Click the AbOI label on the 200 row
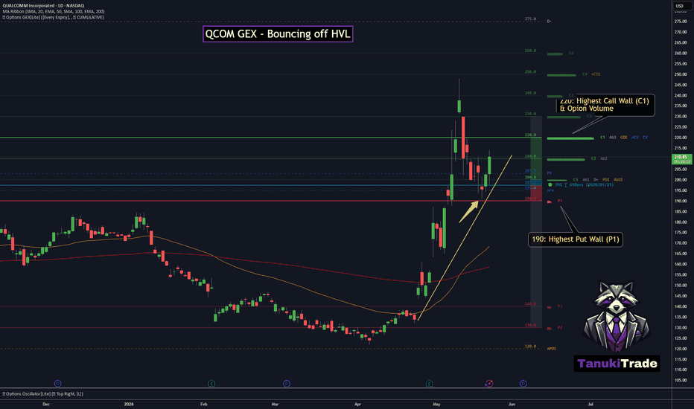This screenshot has width=694, height=409. pyautogui.click(x=618, y=180)
